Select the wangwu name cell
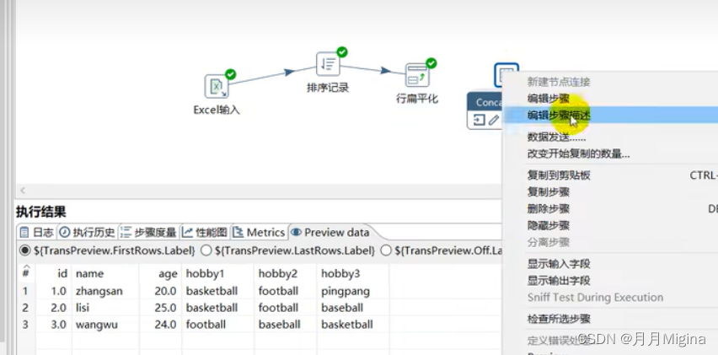 coord(105,325)
